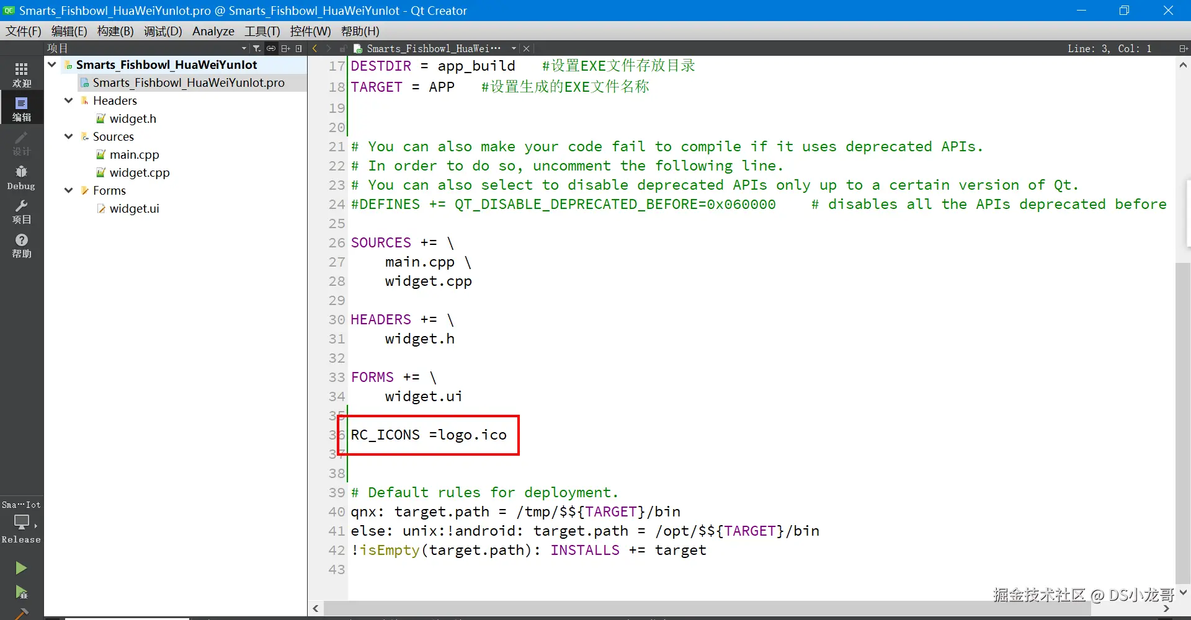Click the qnx: target.path line
Image resolution: width=1191 pixels, height=620 pixels.
515,511
